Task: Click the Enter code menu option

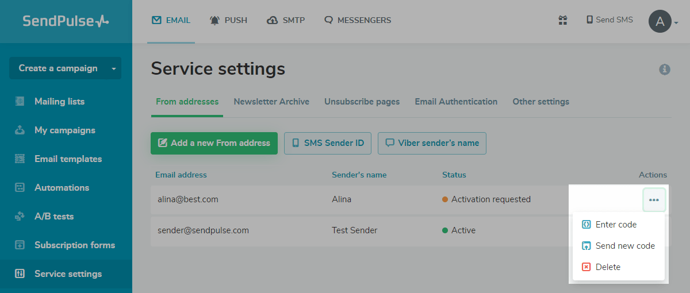Action: 616,225
